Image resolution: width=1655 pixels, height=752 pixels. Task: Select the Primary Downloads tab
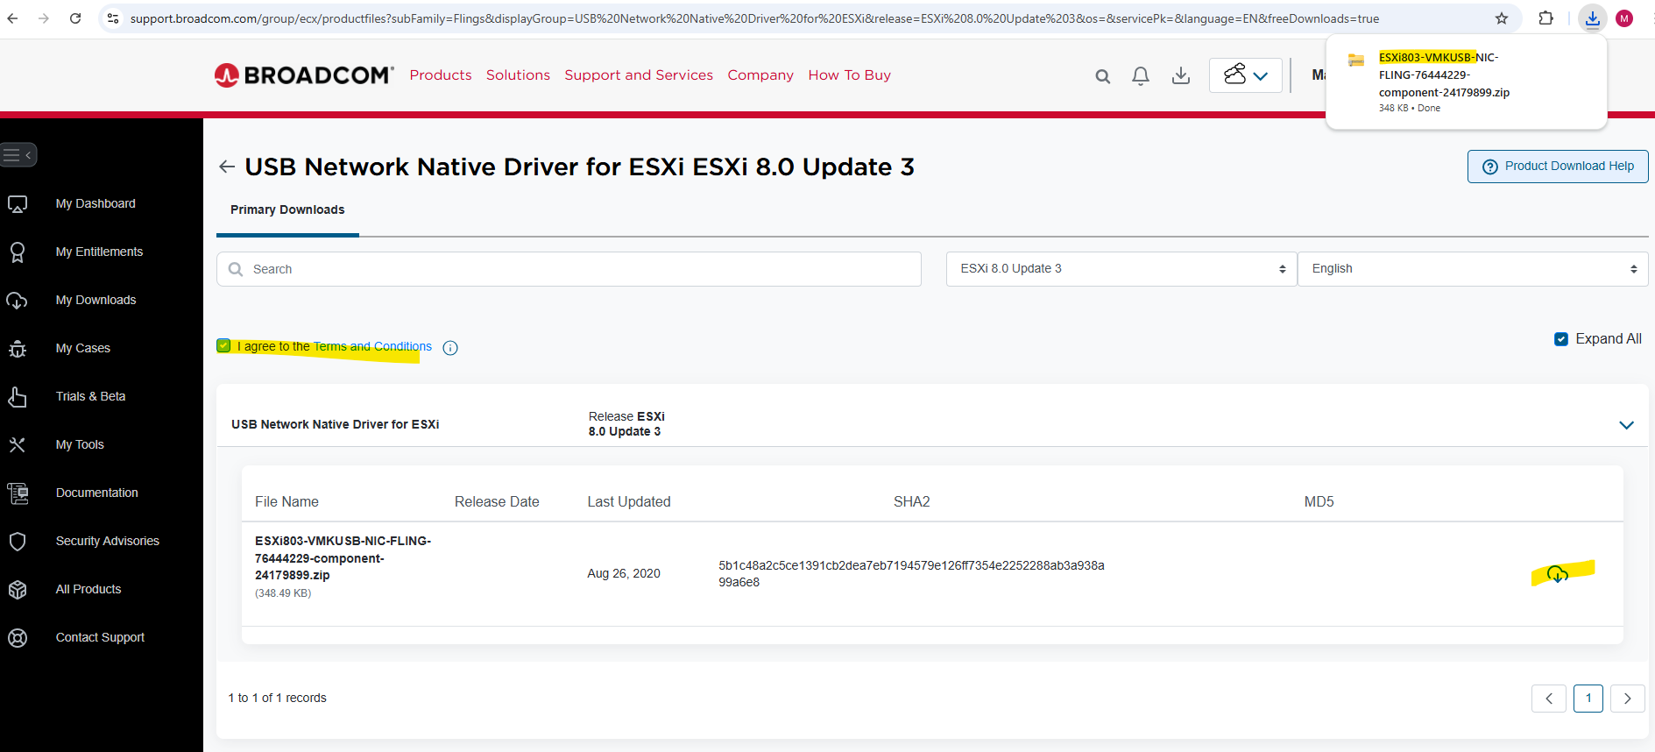(x=287, y=210)
